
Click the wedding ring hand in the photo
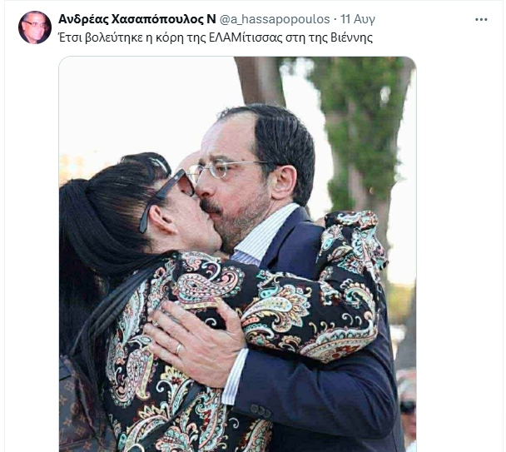pos(194,342)
